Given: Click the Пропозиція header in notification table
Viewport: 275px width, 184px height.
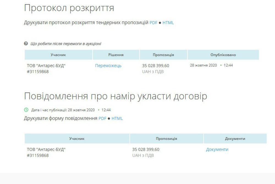Looking at the screenshot, I should (167, 139).
